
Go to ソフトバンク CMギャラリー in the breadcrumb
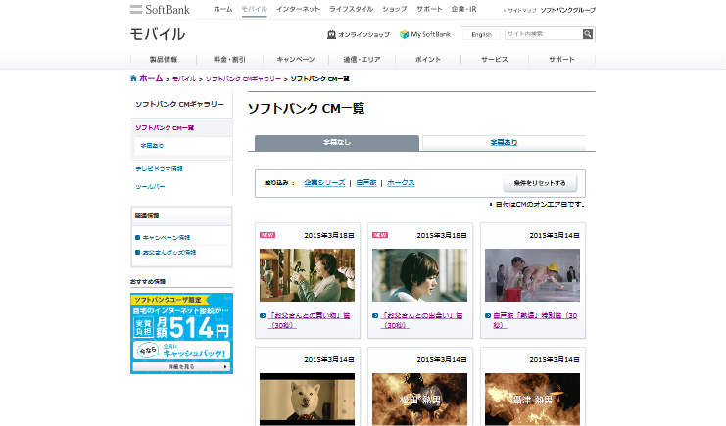[x=243, y=79]
